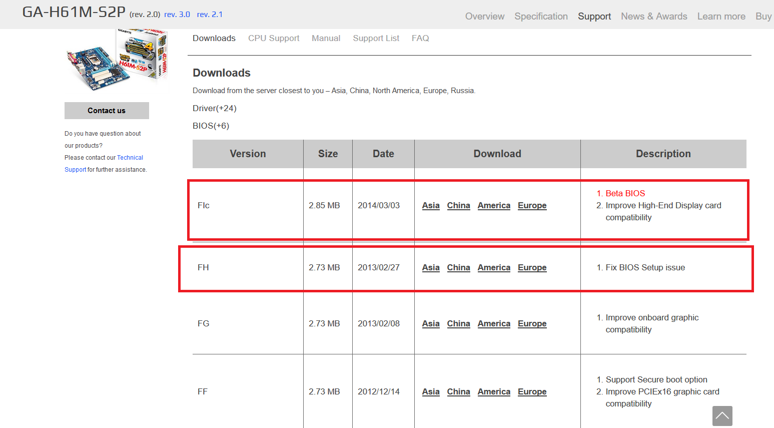Download FF BIOS from China server

pyautogui.click(x=458, y=391)
